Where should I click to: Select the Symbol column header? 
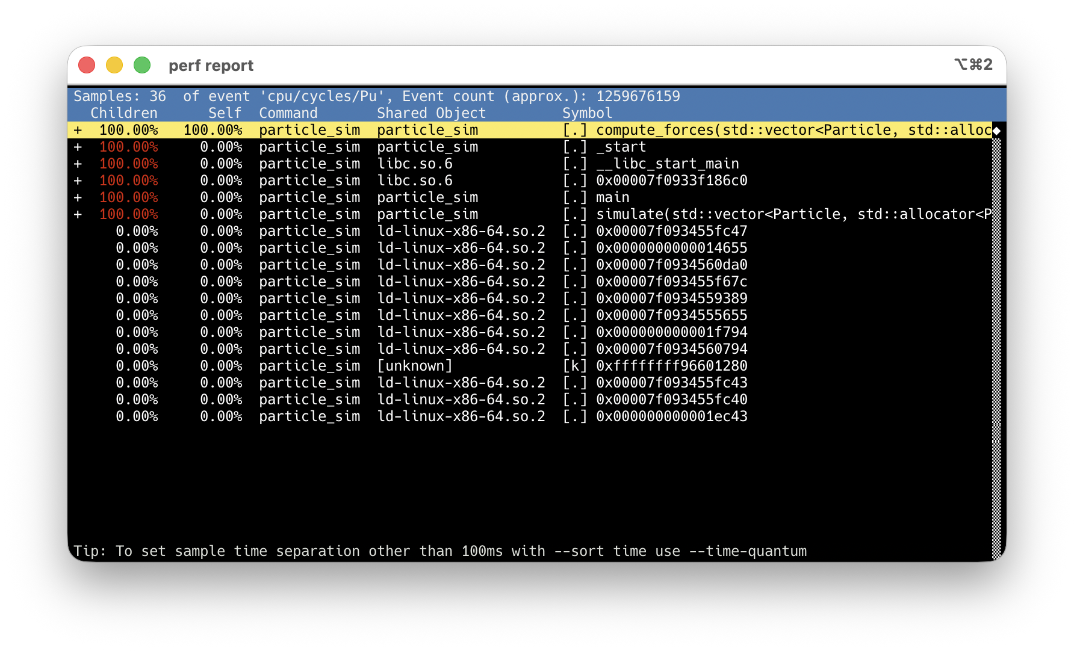pos(587,113)
